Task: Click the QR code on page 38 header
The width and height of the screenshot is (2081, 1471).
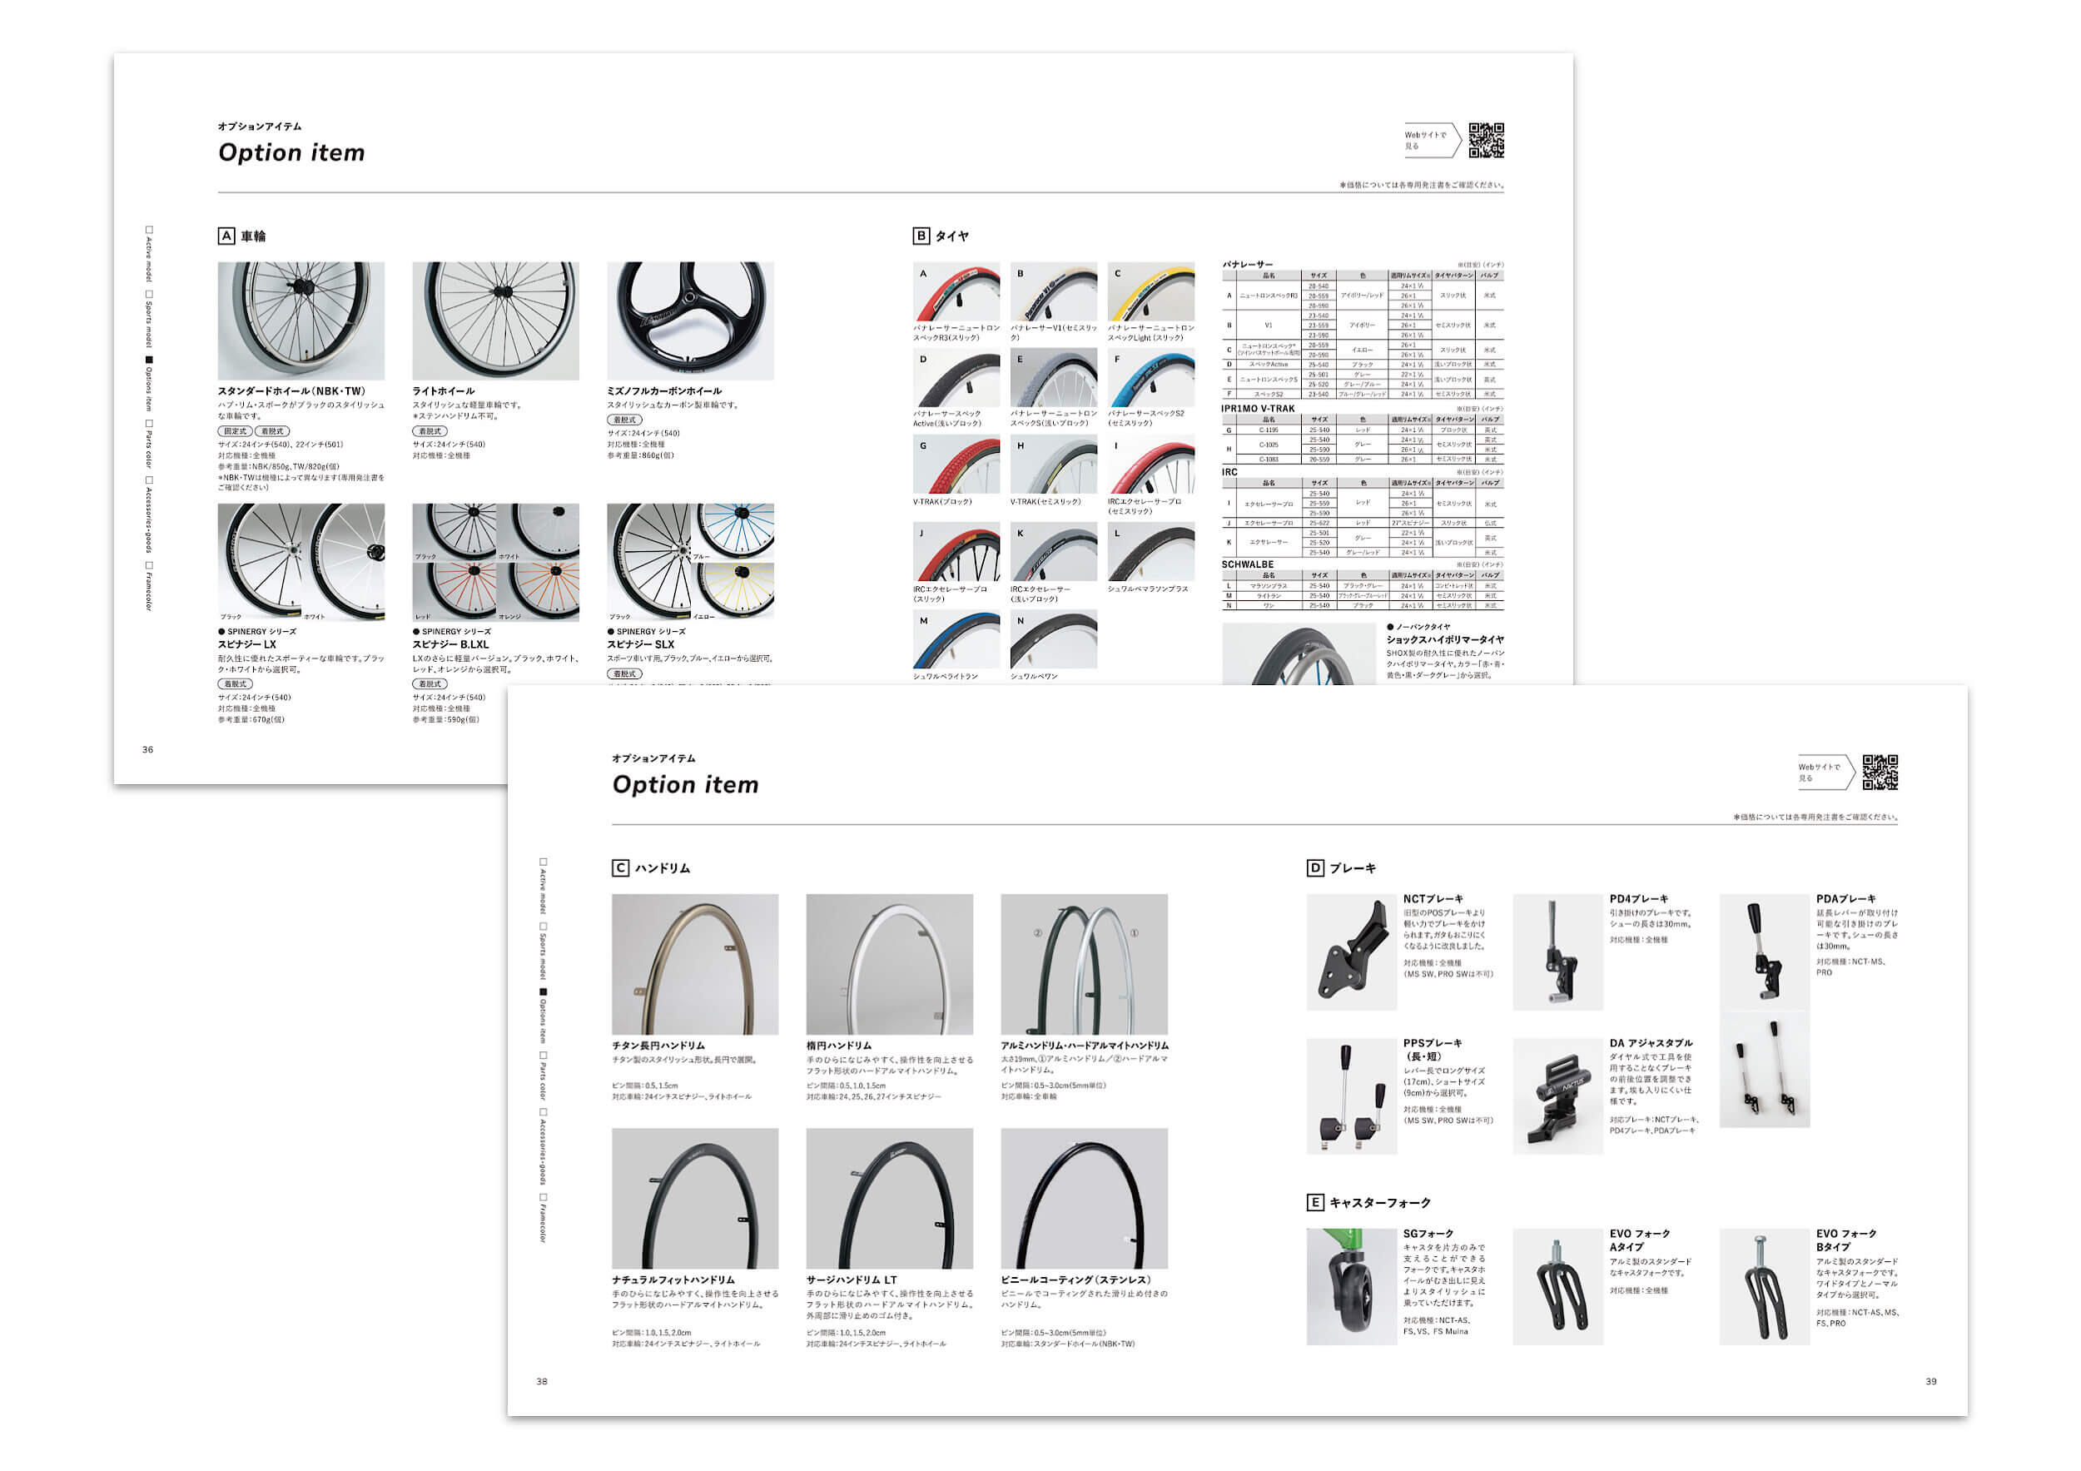Action: [x=1880, y=773]
